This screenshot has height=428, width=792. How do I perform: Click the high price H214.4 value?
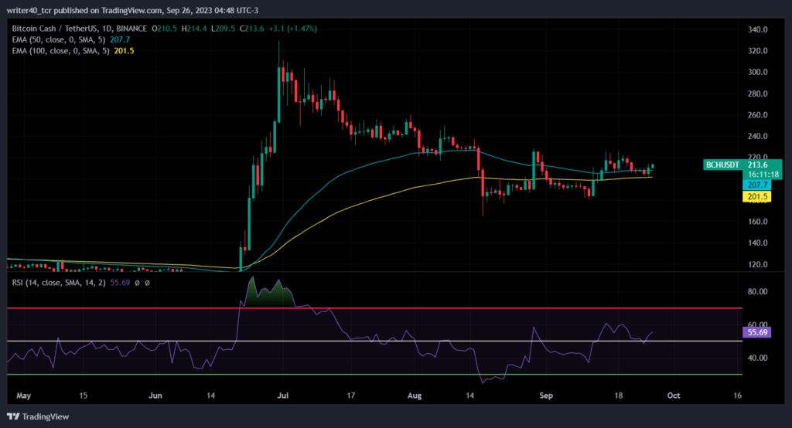pos(194,29)
